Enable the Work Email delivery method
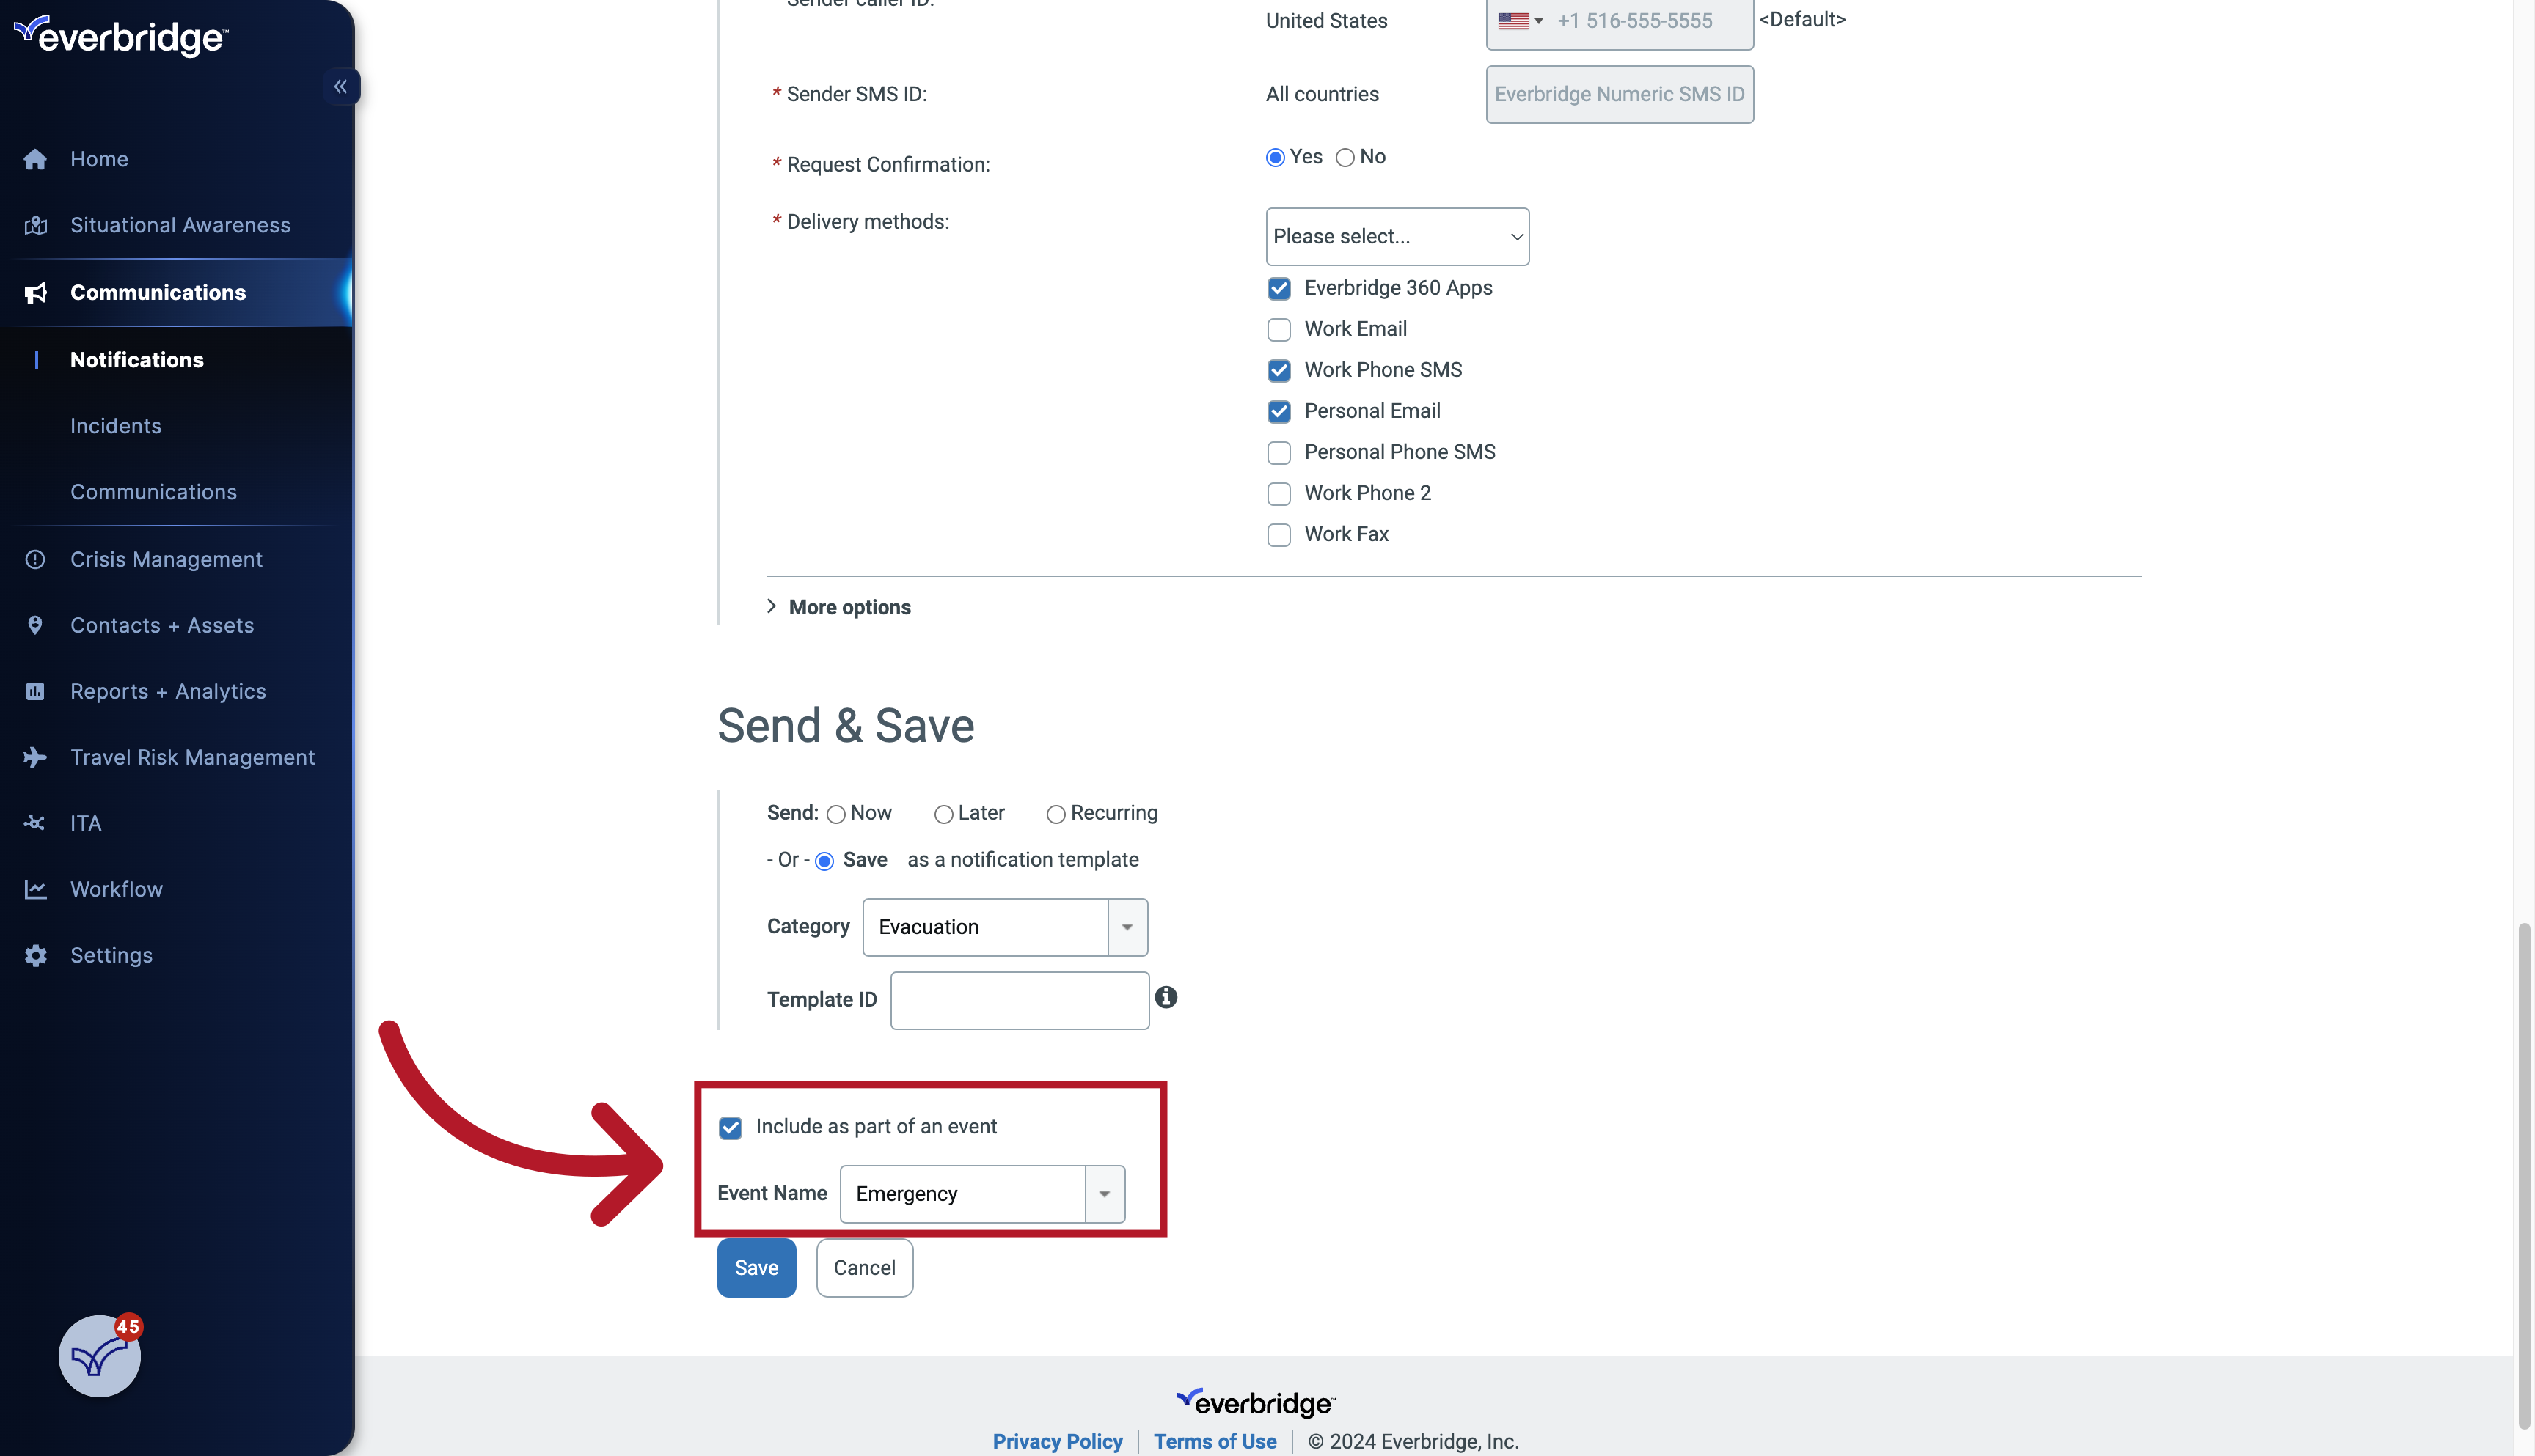The width and height of the screenshot is (2535, 1456). click(1279, 329)
